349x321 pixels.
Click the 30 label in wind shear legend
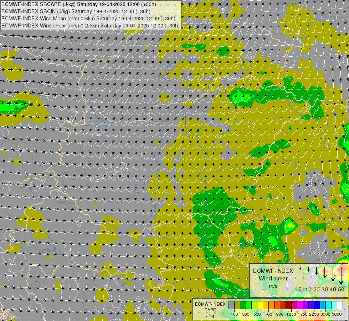tap(325, 289)
